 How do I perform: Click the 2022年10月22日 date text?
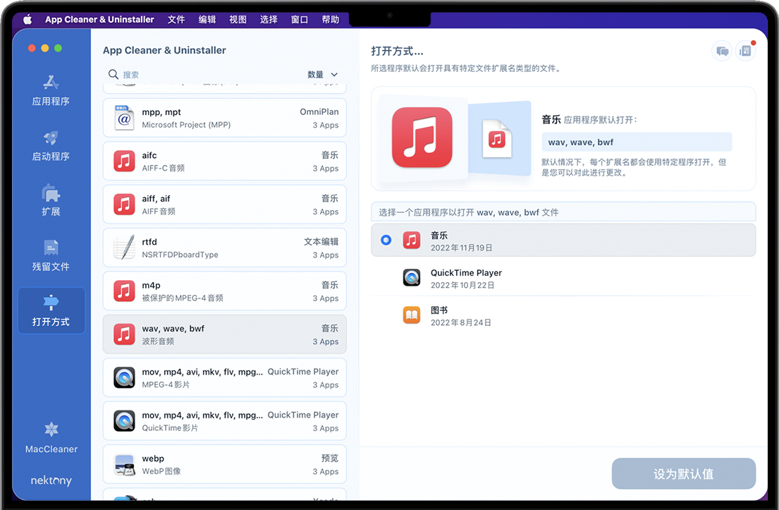pos(462,285)
